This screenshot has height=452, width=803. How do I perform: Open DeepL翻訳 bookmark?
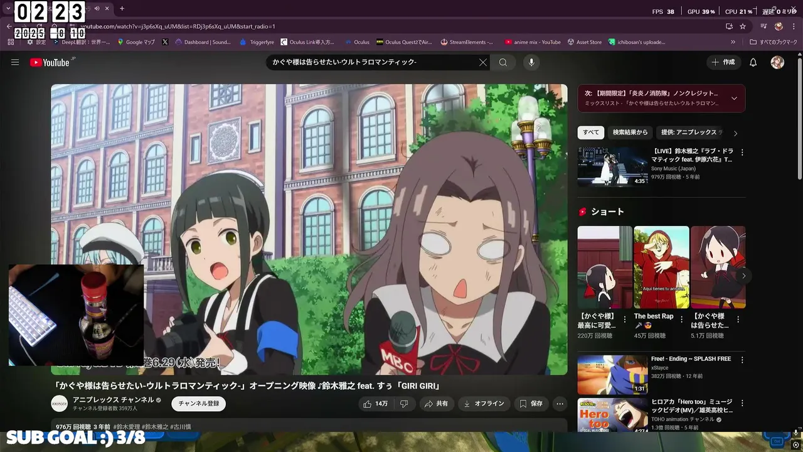[82, 42]
